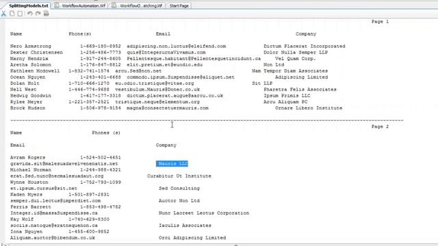
Task: Click the name 'Hedwig Goodwin'
Action: pyautogui.click(x=31, y=96)
